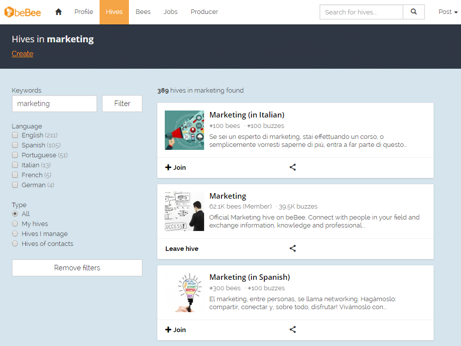This screenshot has height=346, width=461.
Task: Open the Marketing (in Italian) title
Action: [246, 115]
